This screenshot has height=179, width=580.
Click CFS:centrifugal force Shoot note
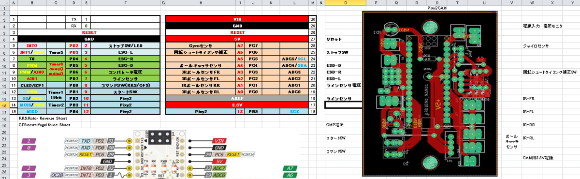tap(44, 124)
